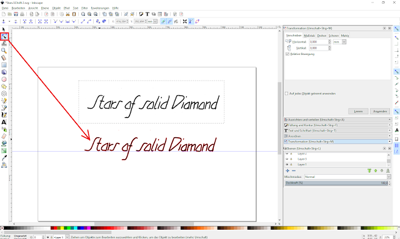This screenshot has width=400, height=239.
Task: Expand Ausrichten und verteilen panel
Action: (x=337, y=120)
